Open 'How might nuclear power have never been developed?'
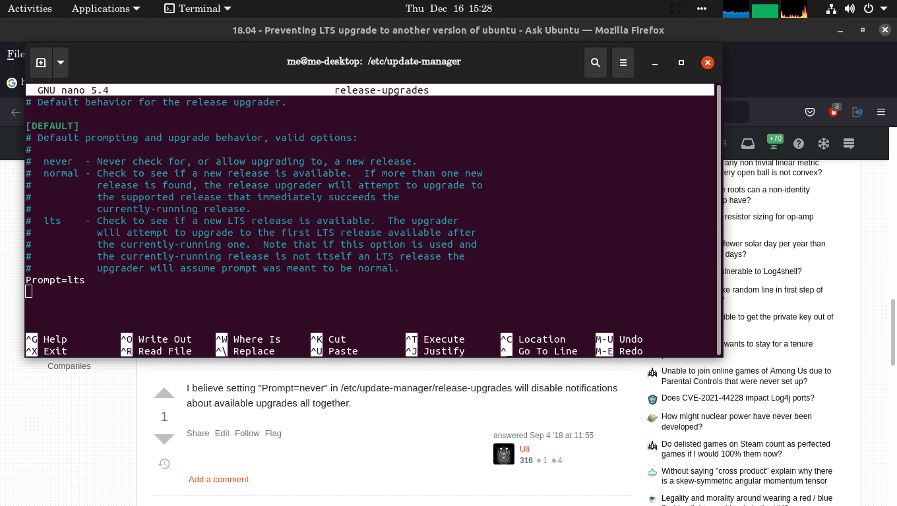The width and height of the screenshot is (897, 506). (x=737, y=422)
